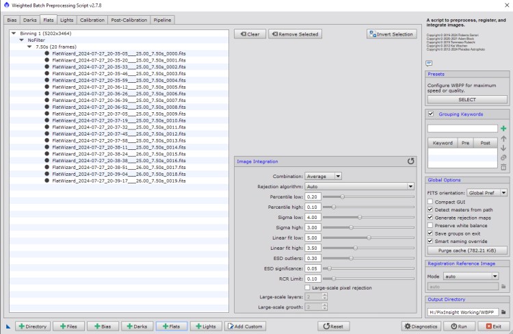
Task: Open the Rejection algorithm dropdown
Action: click(x=360, y=186)
